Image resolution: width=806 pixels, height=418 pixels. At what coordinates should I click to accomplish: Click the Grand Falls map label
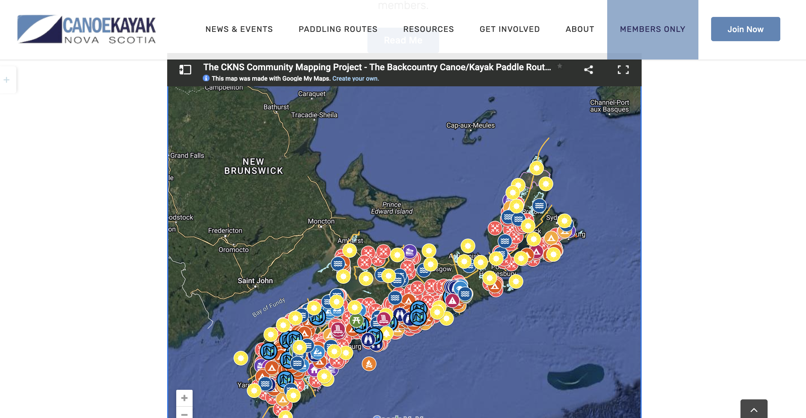(x=187, y=156)
